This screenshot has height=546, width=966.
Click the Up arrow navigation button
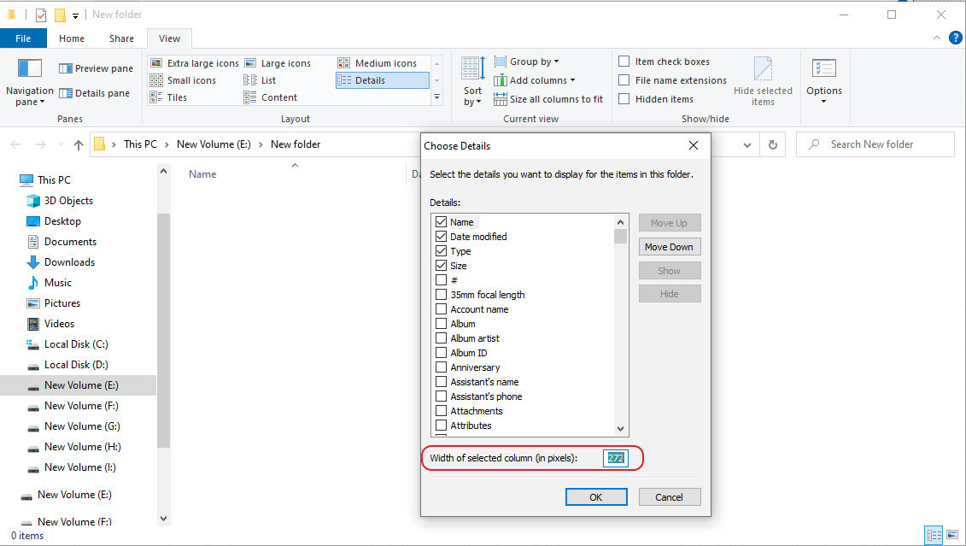pyautogui.click(x=79, y=144)
